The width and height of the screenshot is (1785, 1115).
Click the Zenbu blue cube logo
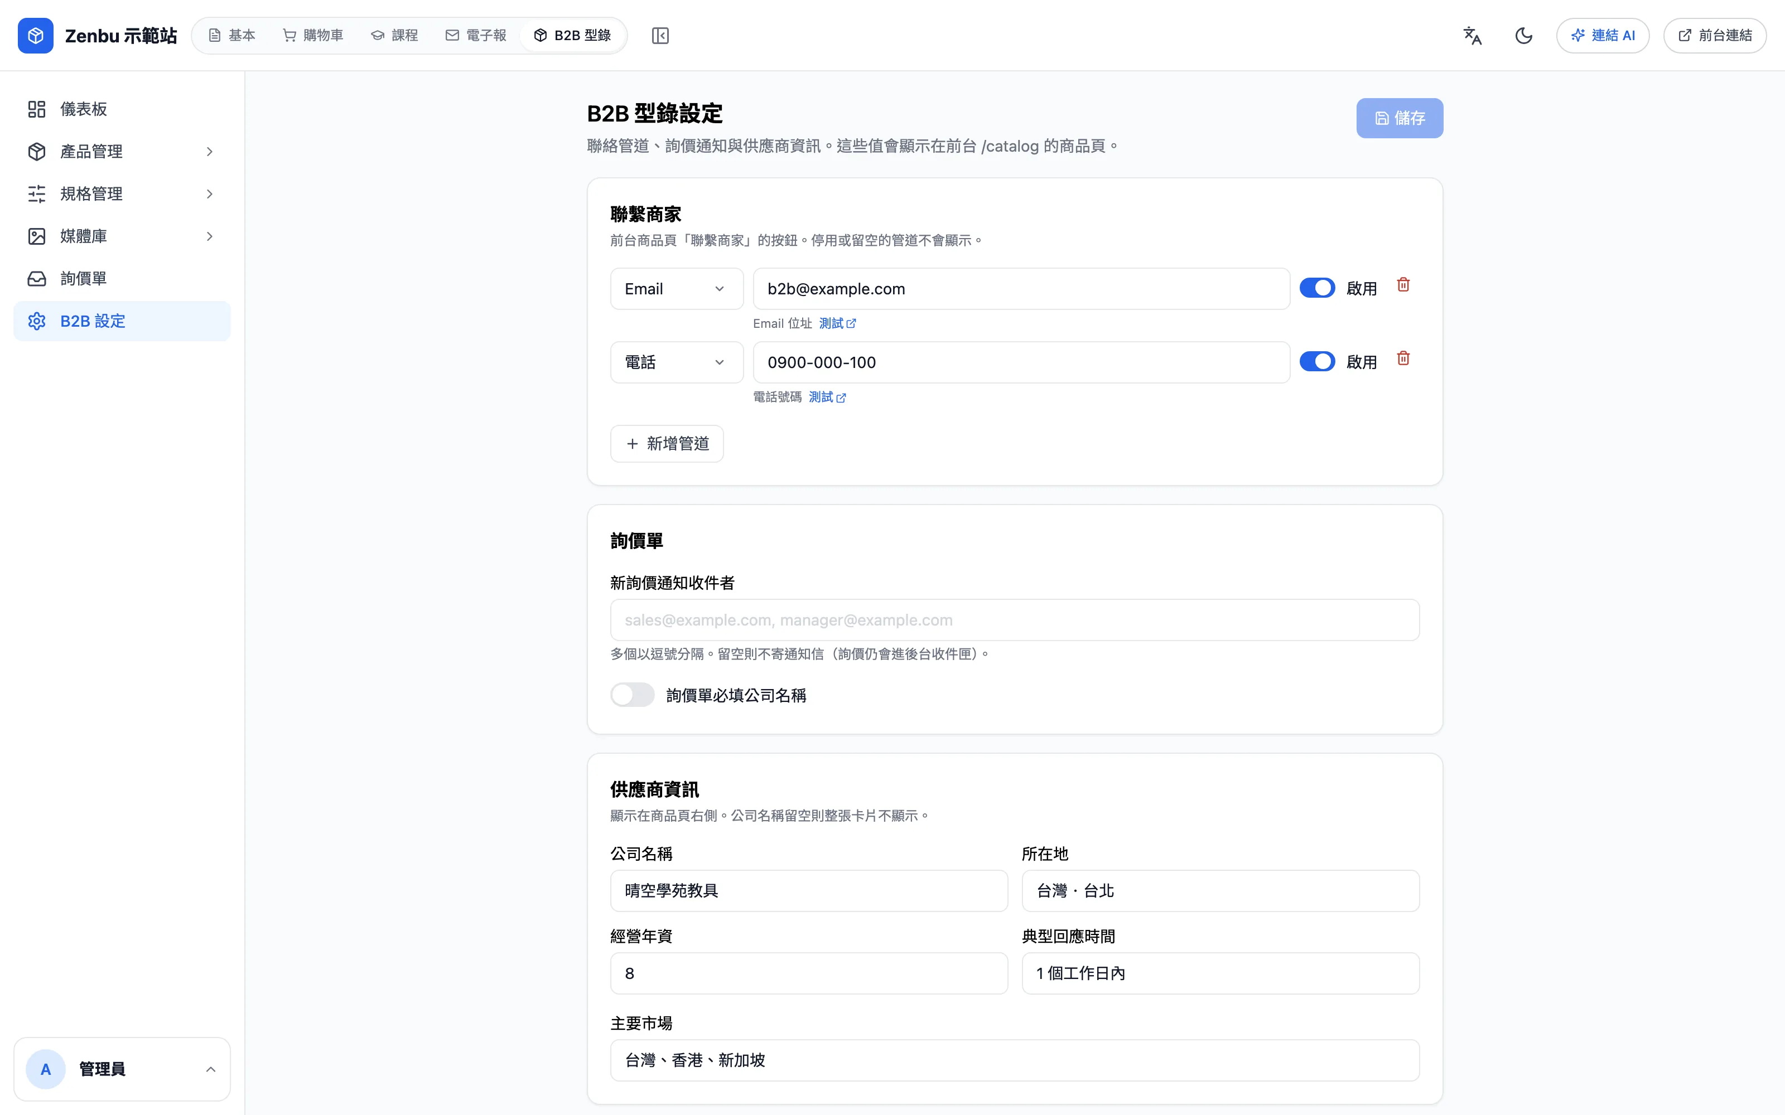pyautogui.click(x=35, y=35)
